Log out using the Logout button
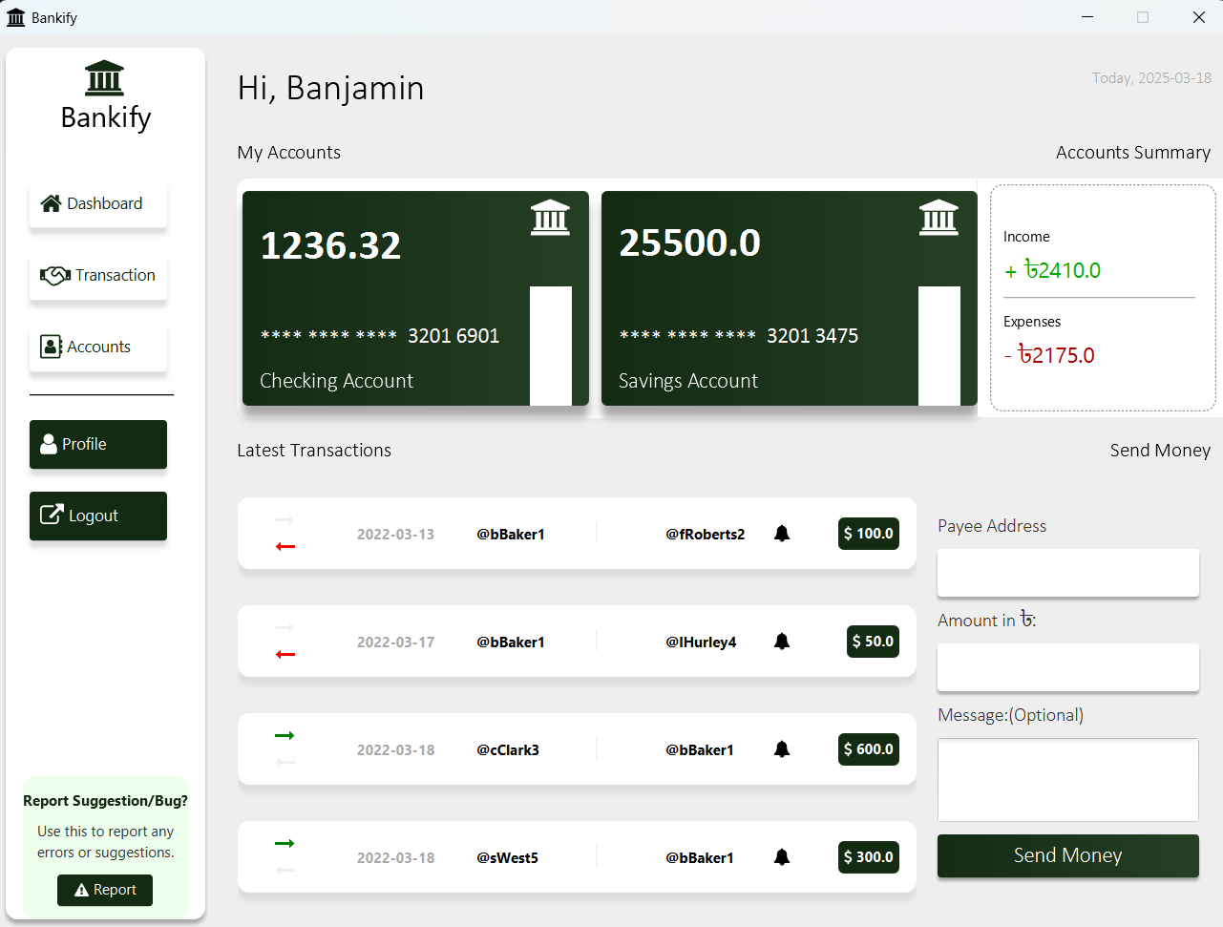1223x927 pixels. [x=98, y=516]
